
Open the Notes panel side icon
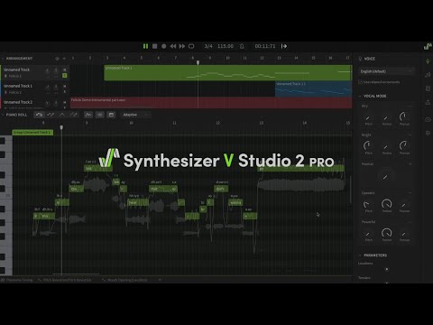(x=428, y=75)
